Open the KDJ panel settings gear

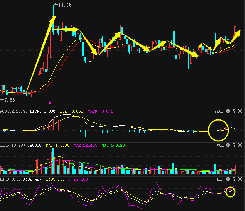pyautogui.click(x=228, y=179)
